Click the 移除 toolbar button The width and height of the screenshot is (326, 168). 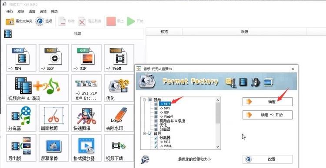coord(67,21)
